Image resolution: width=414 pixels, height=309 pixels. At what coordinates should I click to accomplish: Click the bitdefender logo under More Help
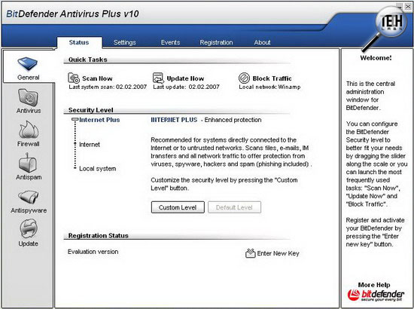[376, 295]
